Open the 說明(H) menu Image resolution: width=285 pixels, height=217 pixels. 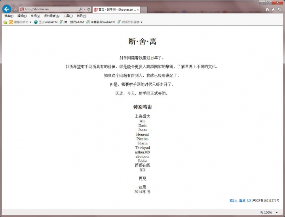82,16
